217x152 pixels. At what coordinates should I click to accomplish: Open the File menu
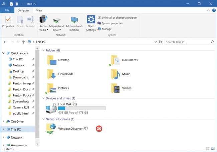click(7, 11)
